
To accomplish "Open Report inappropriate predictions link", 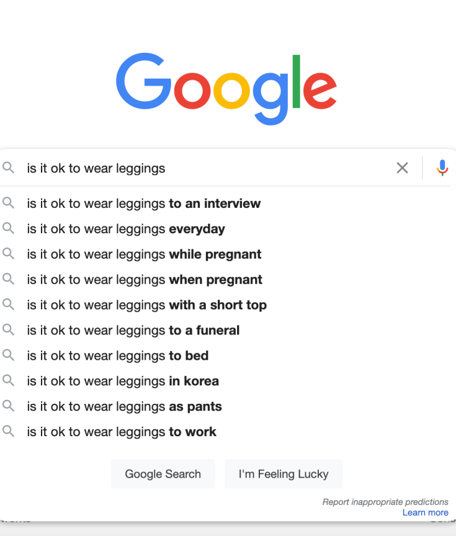I will click(385, 502).
